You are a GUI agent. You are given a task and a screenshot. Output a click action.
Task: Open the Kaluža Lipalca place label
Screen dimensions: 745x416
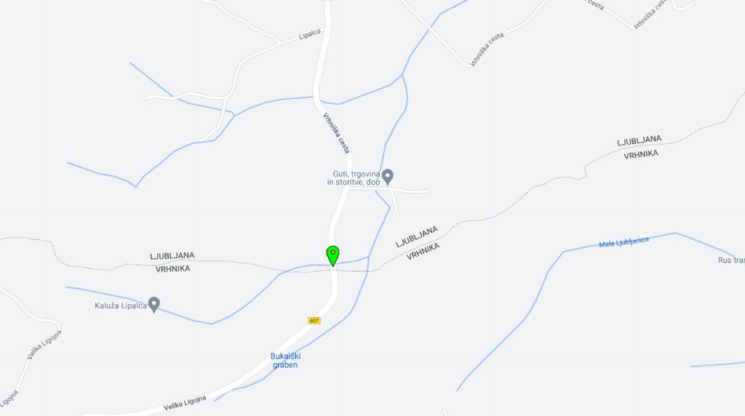click(x=121, y=305)
